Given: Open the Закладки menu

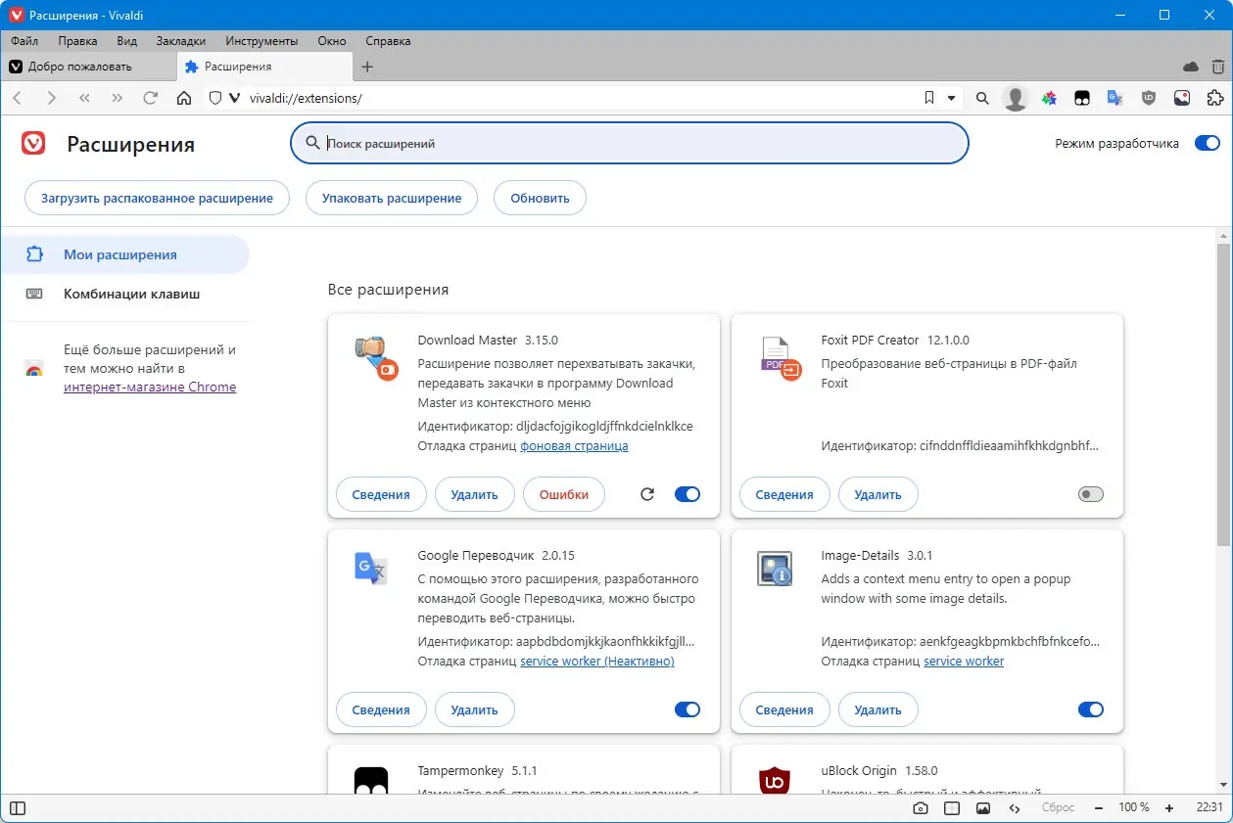Looking at the screenshot, I should coord(181,41).
